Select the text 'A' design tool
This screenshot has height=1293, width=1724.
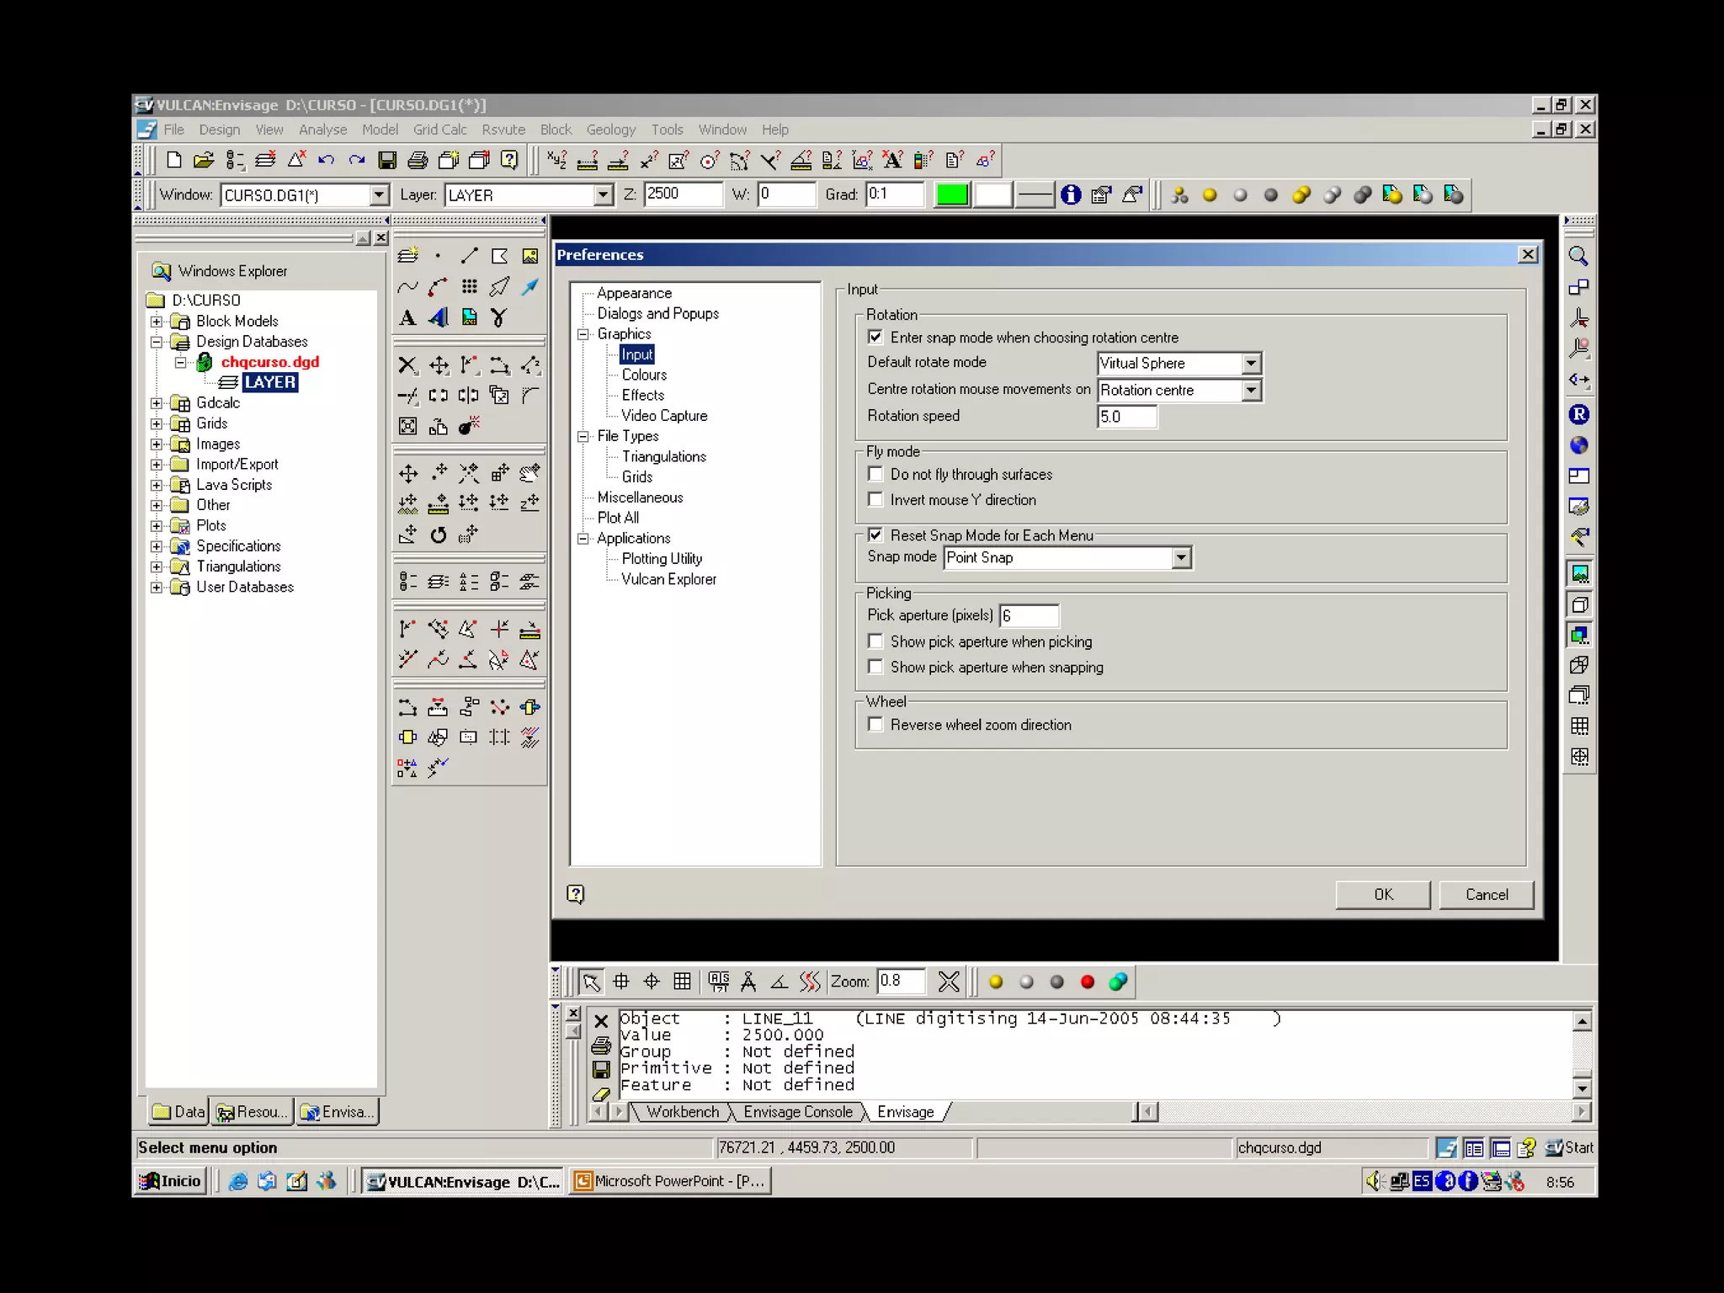(x=407, y=318)
